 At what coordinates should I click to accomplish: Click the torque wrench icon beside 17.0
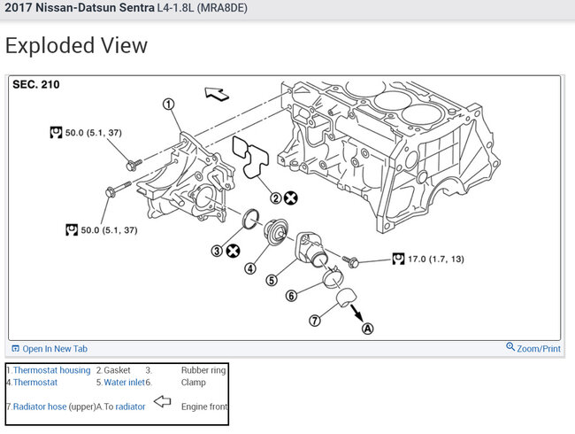398,259
